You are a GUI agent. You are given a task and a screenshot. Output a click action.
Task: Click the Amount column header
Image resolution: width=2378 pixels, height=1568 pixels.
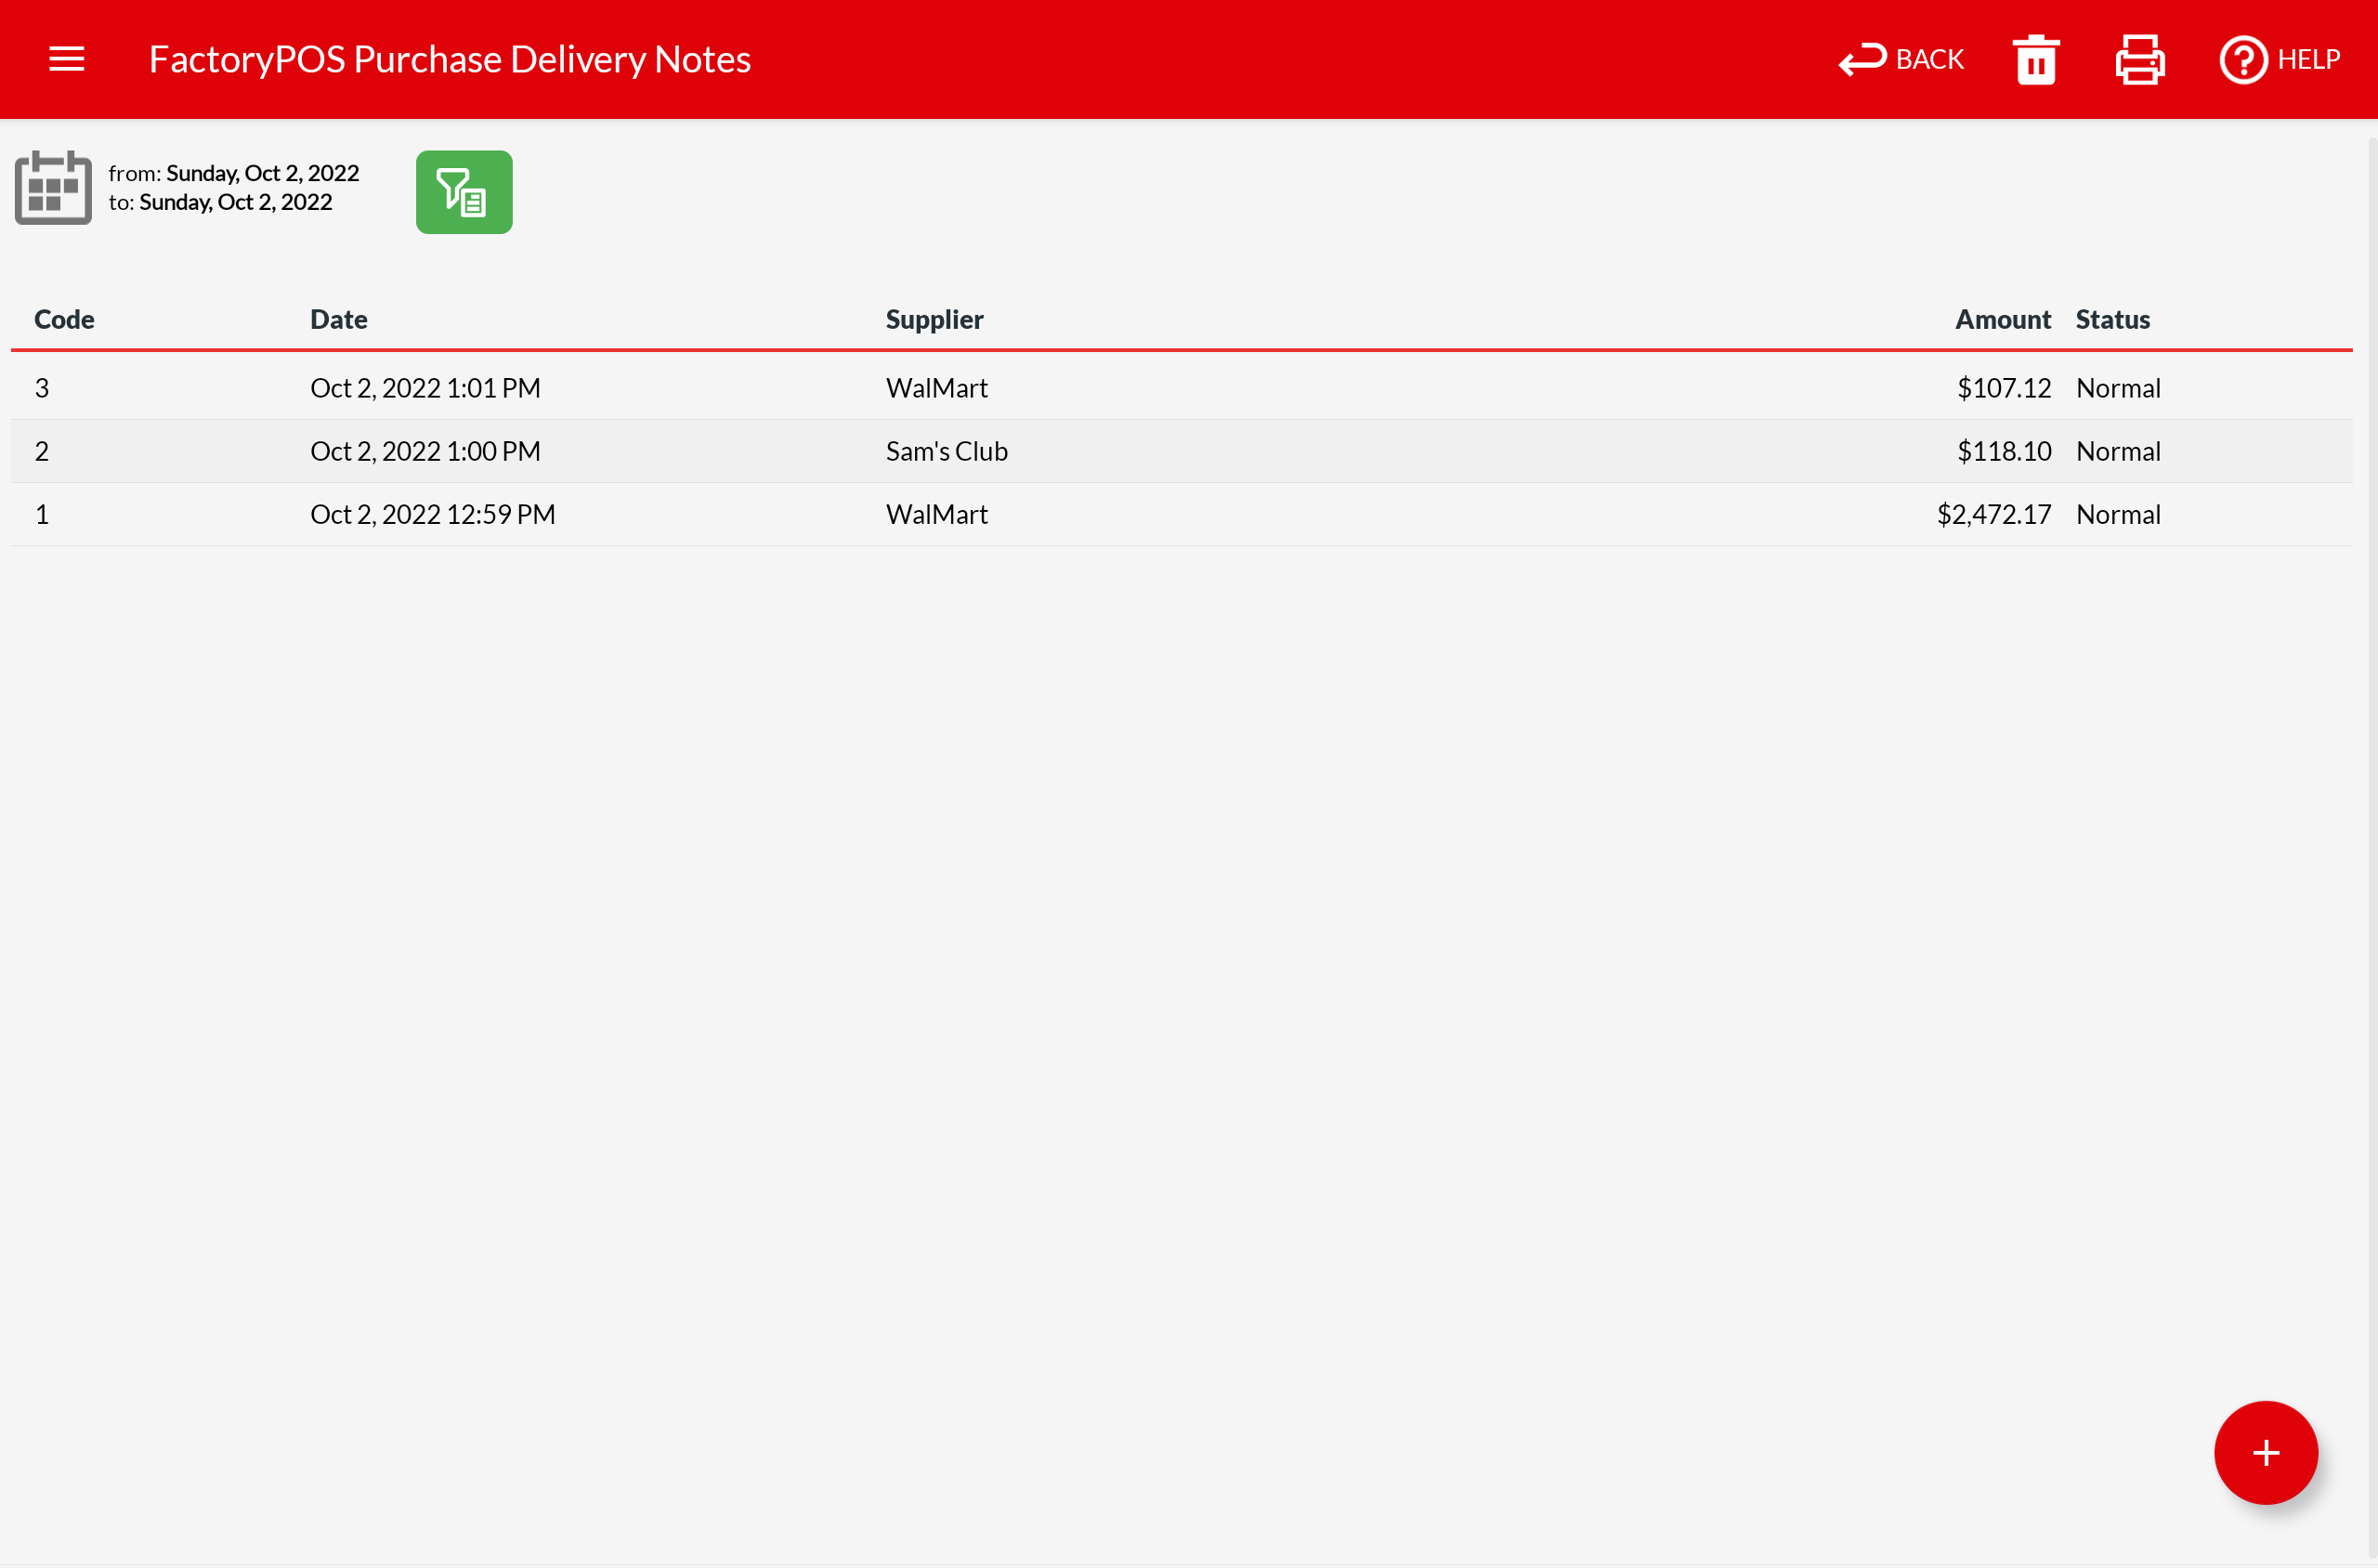2002,319
